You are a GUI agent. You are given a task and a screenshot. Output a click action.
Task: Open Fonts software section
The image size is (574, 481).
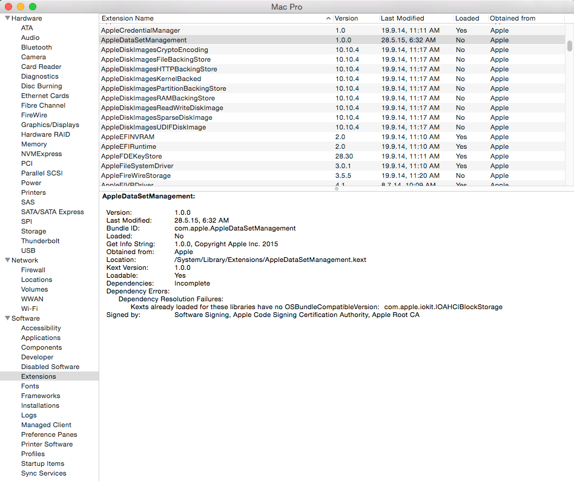(x=30, y=386)
